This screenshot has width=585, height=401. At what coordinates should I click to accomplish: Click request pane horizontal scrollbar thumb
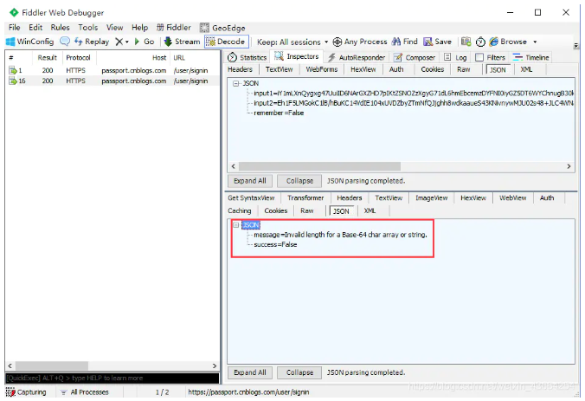pyautogui.click(x=319, y=166)
